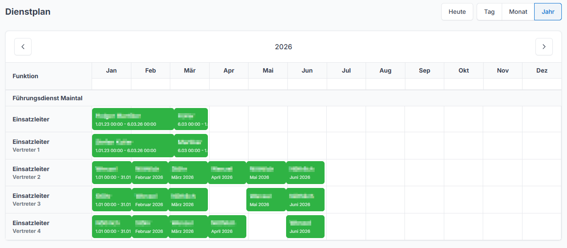567x248 pixels.
Task: Open Vertreter 2 März 2026 shift
Action: pos(188,173)
